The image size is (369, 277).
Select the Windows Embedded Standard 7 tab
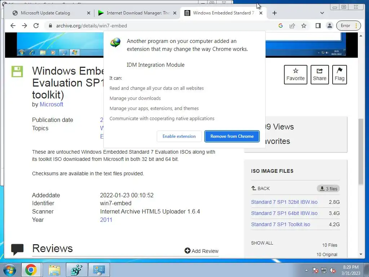pyautogui.click(x=223, y=13)
